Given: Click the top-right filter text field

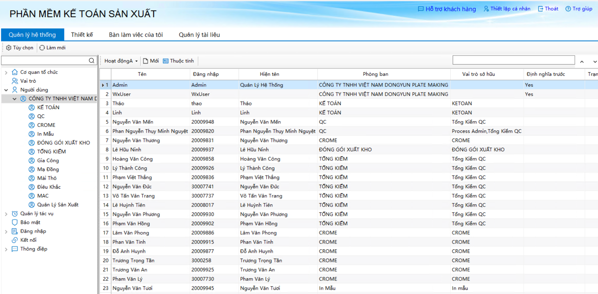Looking at the screenshot, I should [513, 60].
